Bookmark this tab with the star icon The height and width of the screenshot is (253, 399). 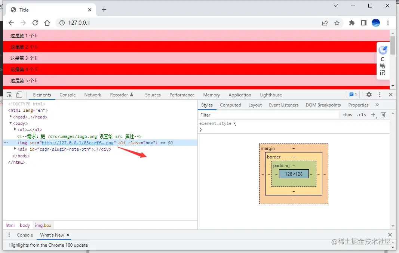coord(337,23)
